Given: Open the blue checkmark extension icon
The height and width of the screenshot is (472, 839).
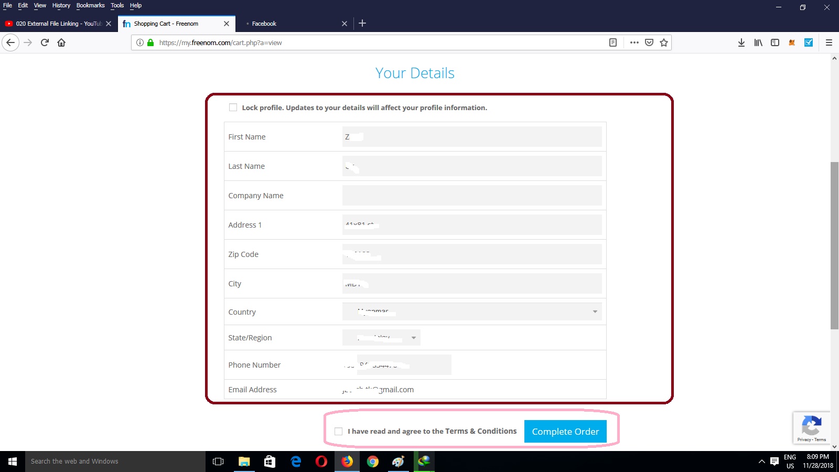Looking at the screenshot, I should [x=809, y=42].
